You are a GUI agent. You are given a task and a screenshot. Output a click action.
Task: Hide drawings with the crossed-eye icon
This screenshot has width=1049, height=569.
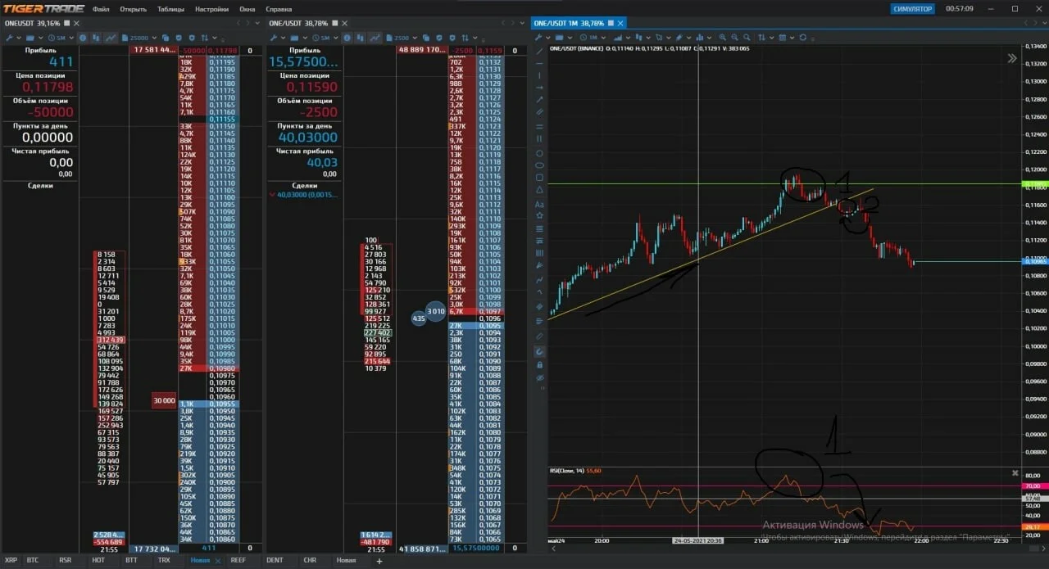pyautogui.click(x=539, y=377)
